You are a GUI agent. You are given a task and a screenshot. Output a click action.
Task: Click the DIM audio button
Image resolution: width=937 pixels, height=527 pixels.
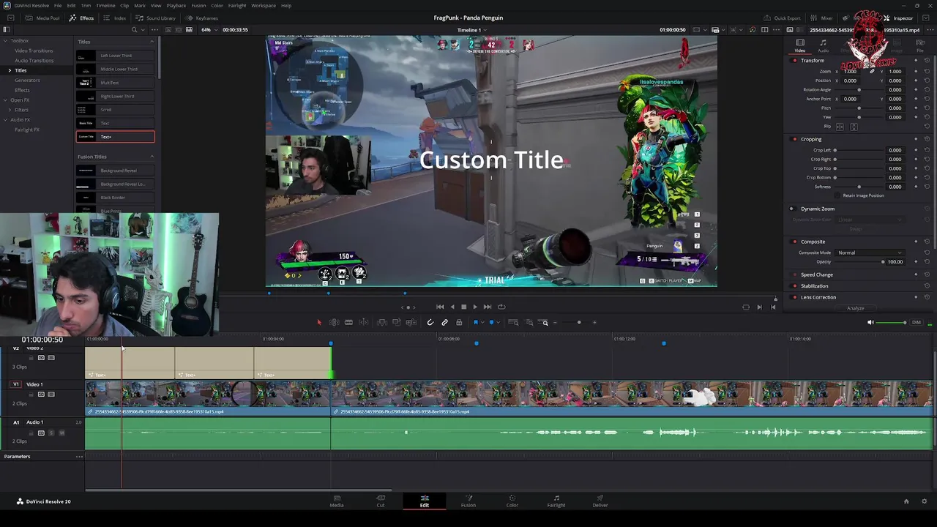916,322
